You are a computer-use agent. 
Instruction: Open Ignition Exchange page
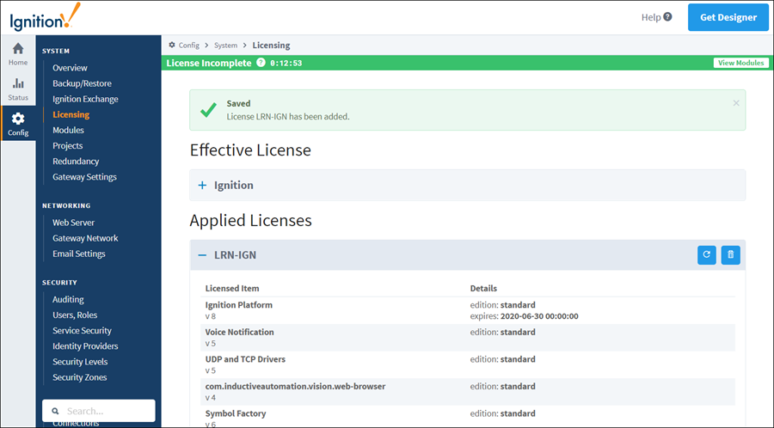(85, 99)
